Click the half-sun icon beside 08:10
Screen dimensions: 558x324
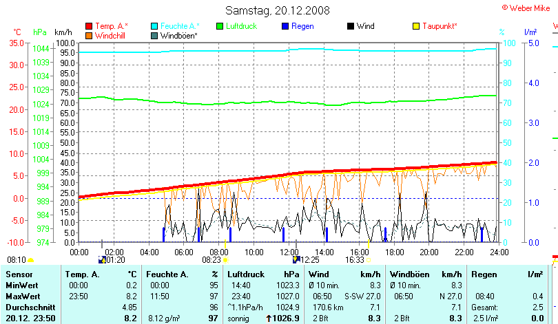(30, 261)
